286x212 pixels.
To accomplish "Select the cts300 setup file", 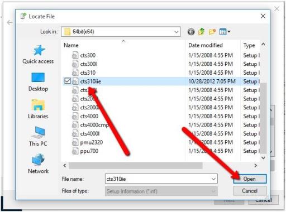I will [88, 55].
